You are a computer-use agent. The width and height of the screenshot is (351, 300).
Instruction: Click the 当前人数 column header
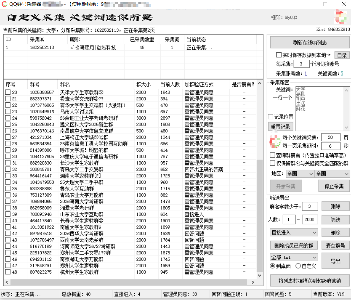170,84
